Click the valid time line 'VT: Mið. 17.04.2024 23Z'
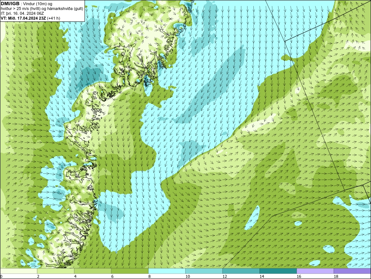This screenshot has width=371, height=279. (23, 18)
